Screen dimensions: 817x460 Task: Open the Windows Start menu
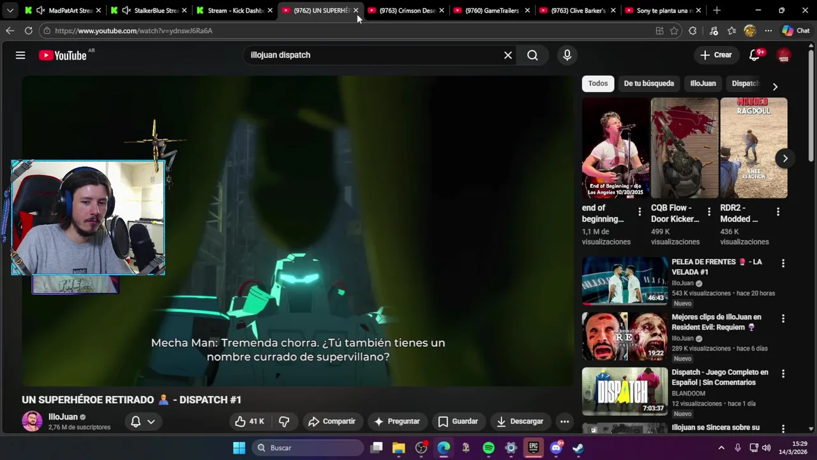pyautogui.click(x=239, y=448)
